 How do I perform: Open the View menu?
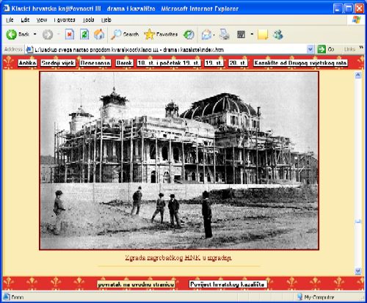pyautogui.click(x=42, y=20)
